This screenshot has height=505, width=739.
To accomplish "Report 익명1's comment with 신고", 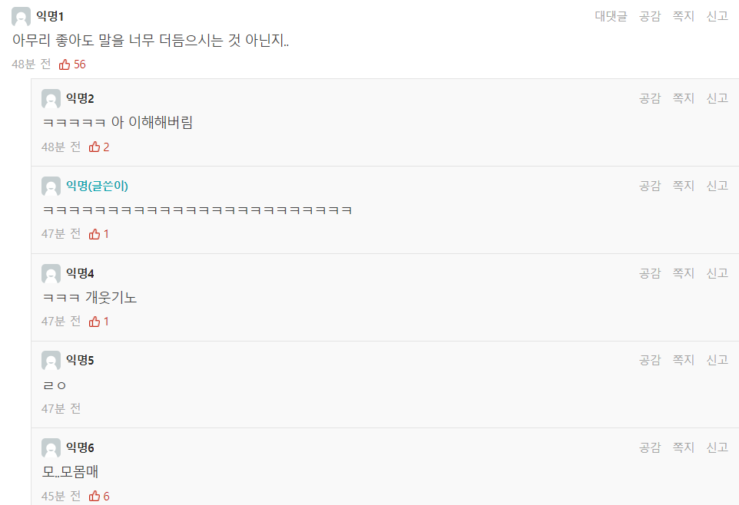I will point(717,16).
